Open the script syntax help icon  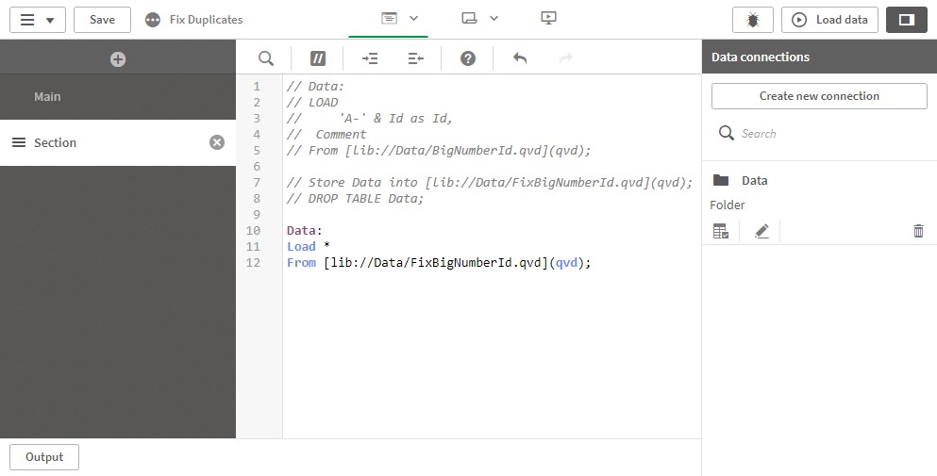click(468, 57)
